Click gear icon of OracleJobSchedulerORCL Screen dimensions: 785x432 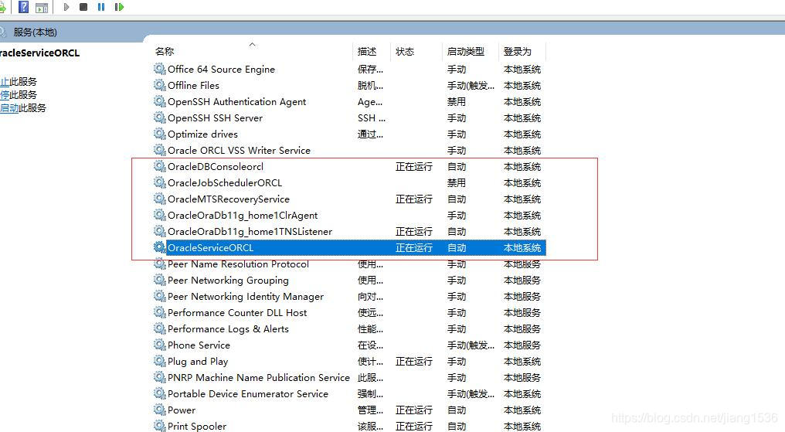click(160, 182)
